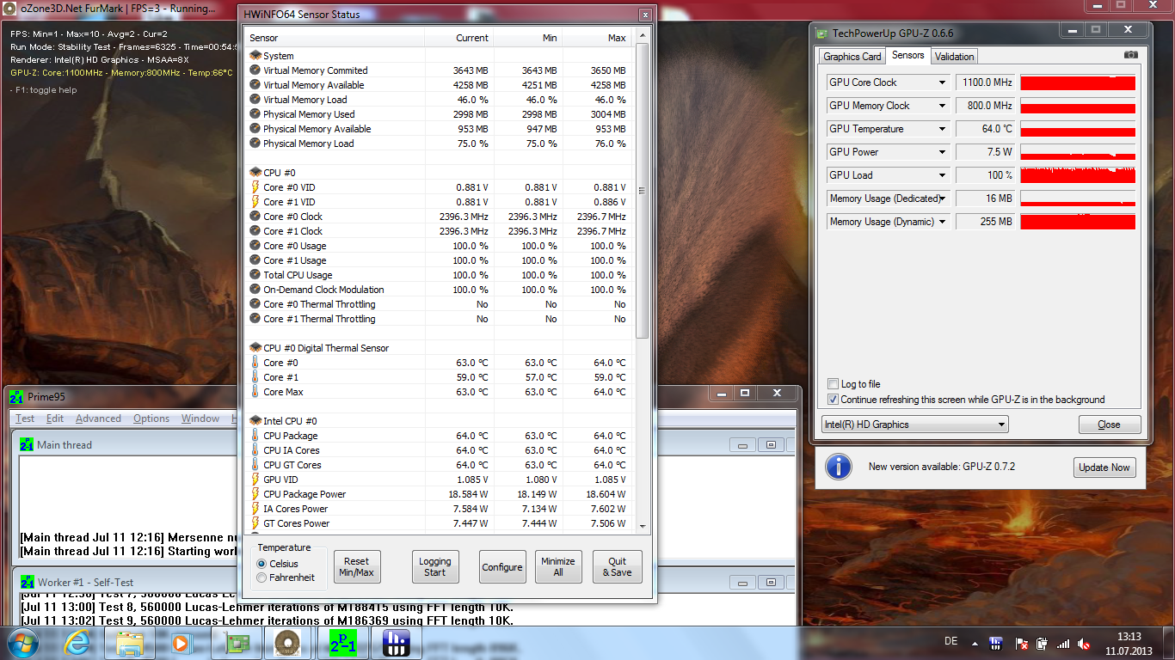
Task: Click the DE input language indicator
Action: click(950, 641)
